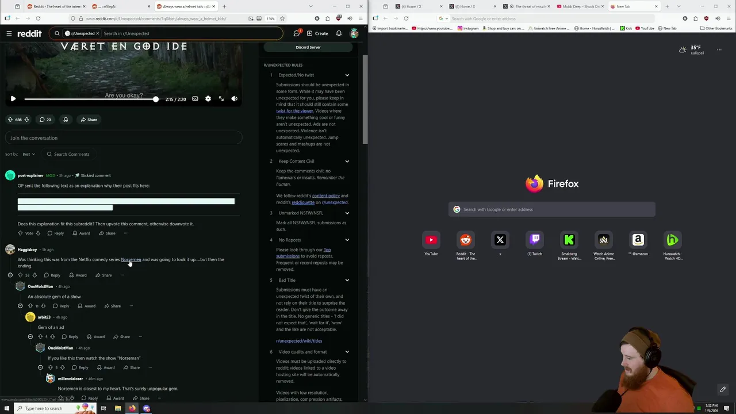
Task: Click the Create post button
Action: 317,33
